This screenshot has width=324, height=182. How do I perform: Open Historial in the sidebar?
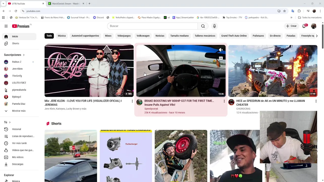point(19,129)
